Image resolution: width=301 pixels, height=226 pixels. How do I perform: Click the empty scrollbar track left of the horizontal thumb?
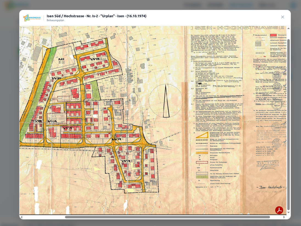coord(44,217)
